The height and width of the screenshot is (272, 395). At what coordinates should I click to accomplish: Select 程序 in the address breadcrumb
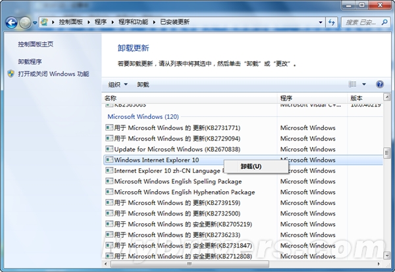(101, 22)
